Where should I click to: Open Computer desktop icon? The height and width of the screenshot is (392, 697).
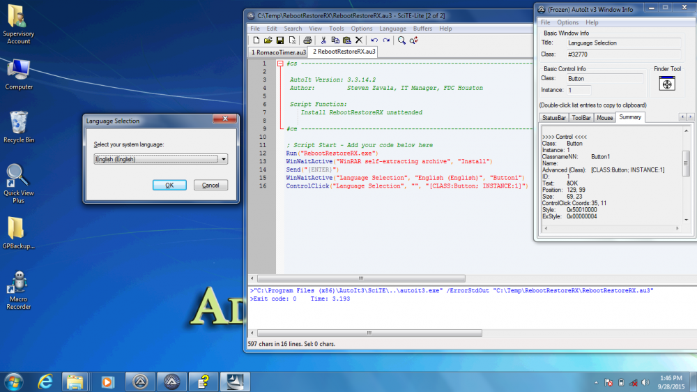[x=18, y=75]
